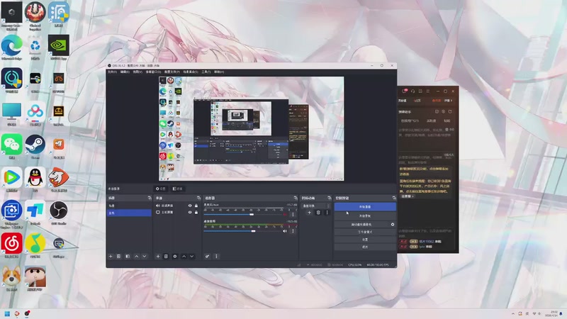This screenshot has height=319, width=567.
Task: Remove selected scene using the Scenes panel trash icon
Action: click(x=118, y=257)
